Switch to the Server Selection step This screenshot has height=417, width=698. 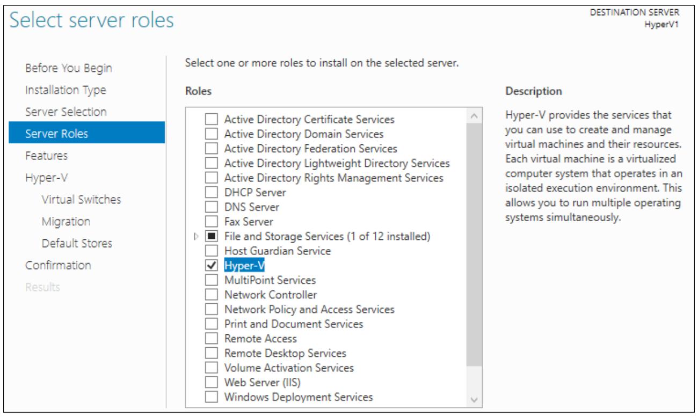pos(66,112)
